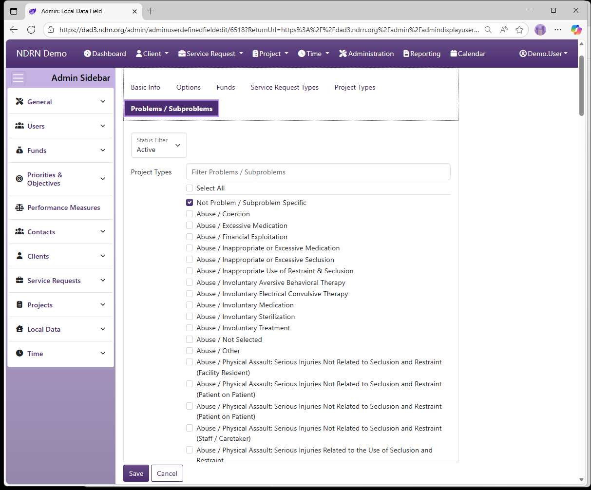
Task: Click the Cancel button
Action: pos(167,473)
